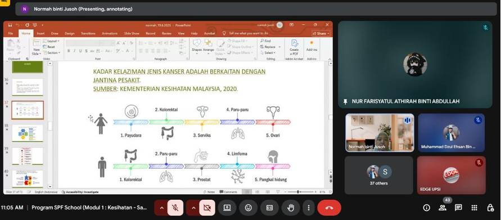Open the emoji reactions button
The width and height of the screenshot is (501, 220).
click(x=249, y=208)
